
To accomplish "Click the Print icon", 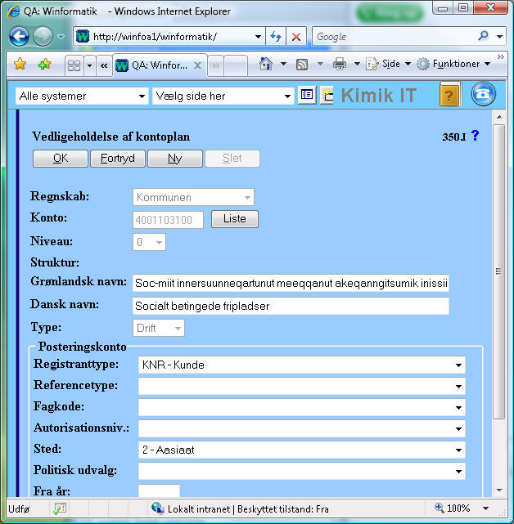I will pyautogui.click(x=340, y=64).
